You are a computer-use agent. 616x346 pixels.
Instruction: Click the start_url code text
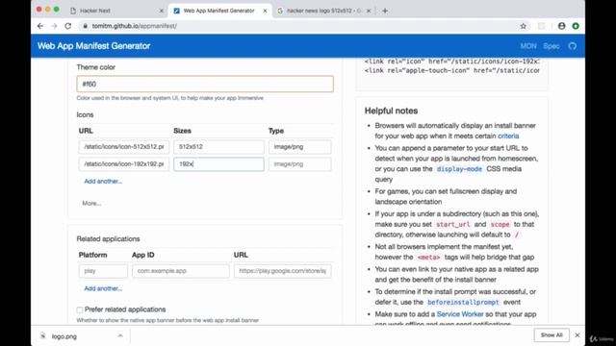coord(453,224)
